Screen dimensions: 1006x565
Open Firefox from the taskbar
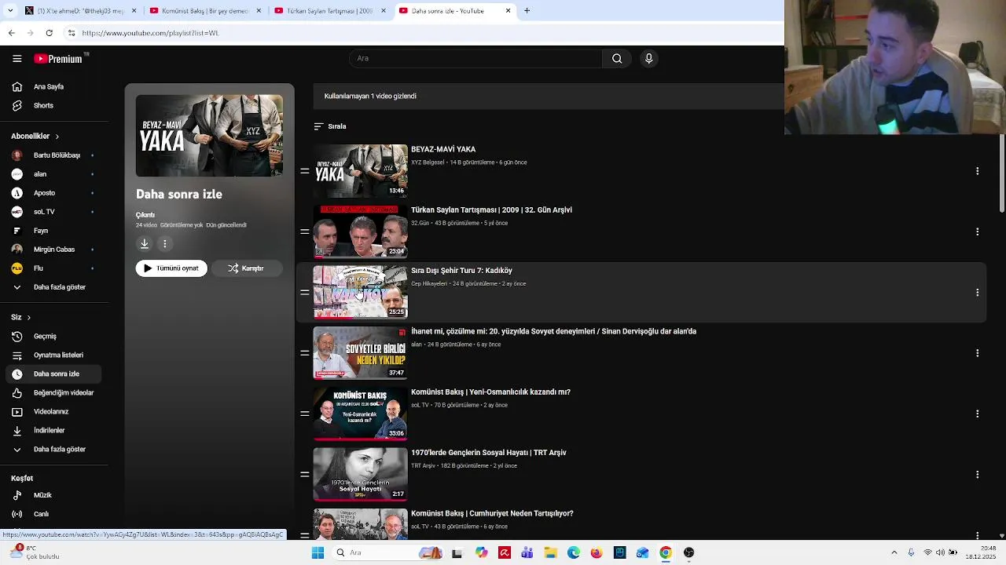click(x=597, y=552)
